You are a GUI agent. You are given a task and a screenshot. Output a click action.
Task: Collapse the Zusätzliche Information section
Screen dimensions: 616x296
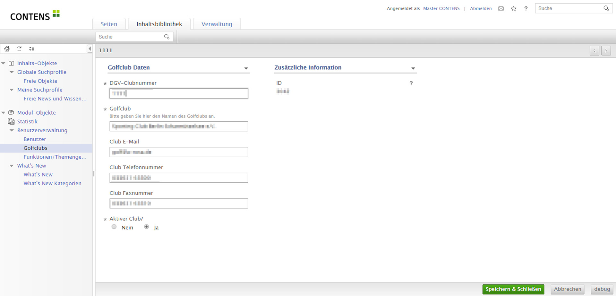click(413, 68)
